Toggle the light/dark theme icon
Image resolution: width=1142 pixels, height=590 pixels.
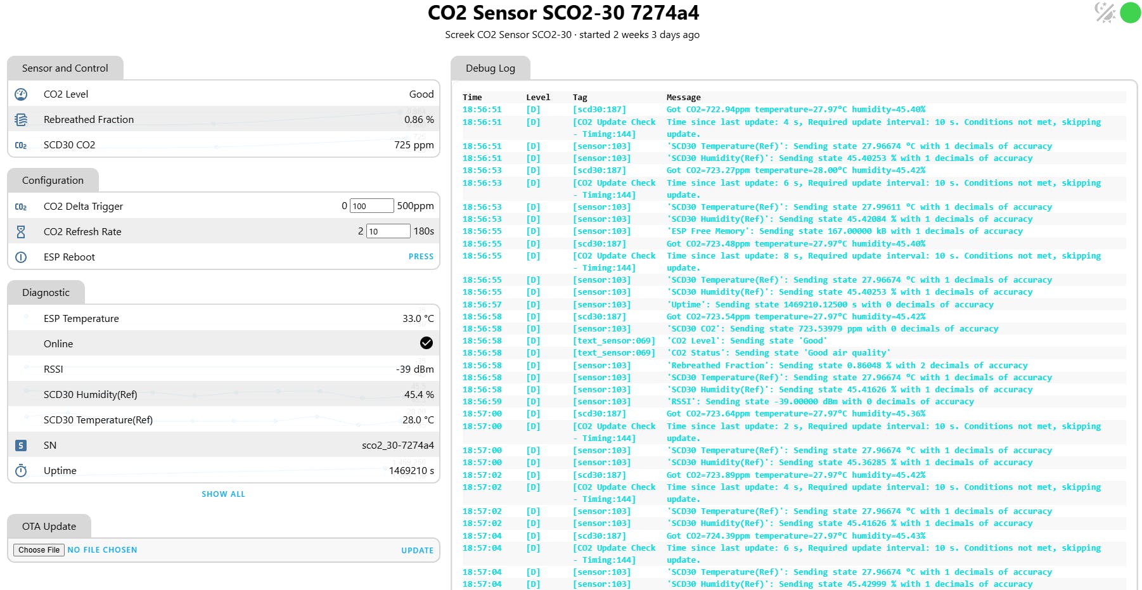1105,13
